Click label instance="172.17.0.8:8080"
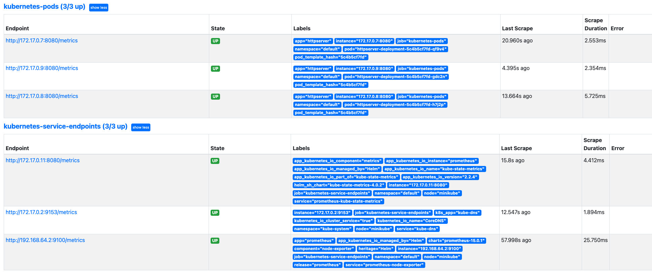This screenshot has width=652, height=274. [364, 97]
